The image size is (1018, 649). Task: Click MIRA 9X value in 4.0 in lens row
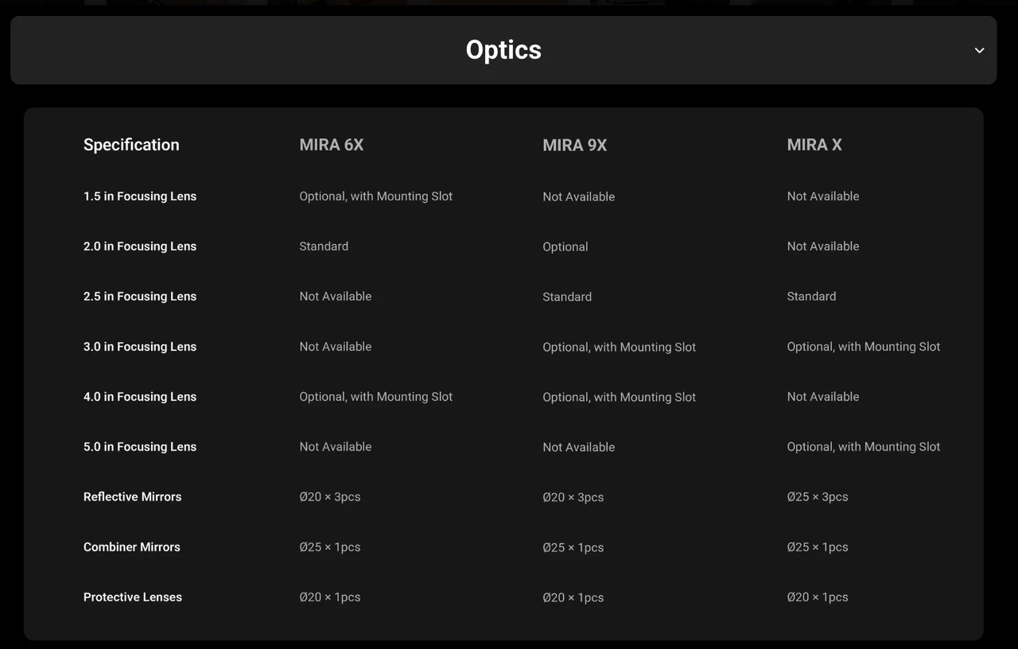(x=620, y=398)
